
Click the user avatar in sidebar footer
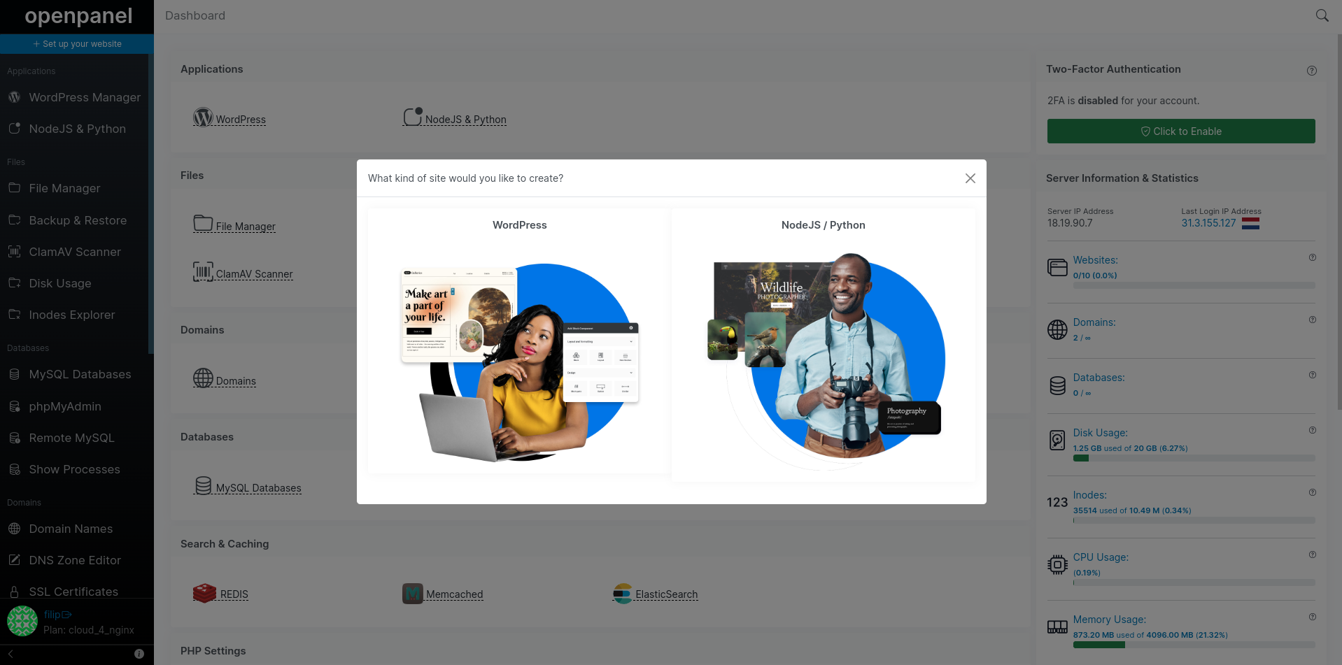click(x=22, y=621)
